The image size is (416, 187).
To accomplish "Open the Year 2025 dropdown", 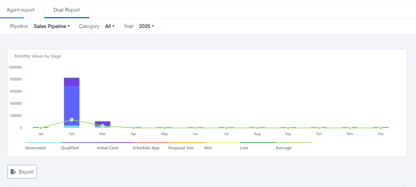I will (x=146, y=26).
